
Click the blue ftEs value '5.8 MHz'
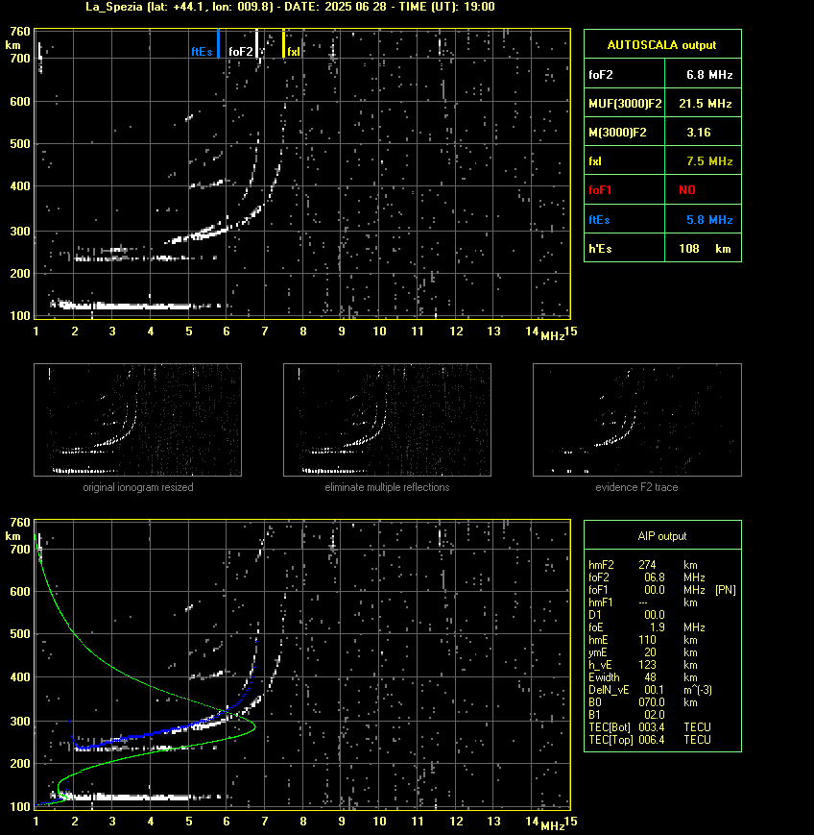click(x=709, y=219)
